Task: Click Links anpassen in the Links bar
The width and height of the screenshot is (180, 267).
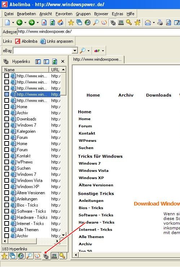Action: click(x=57, y=41)
